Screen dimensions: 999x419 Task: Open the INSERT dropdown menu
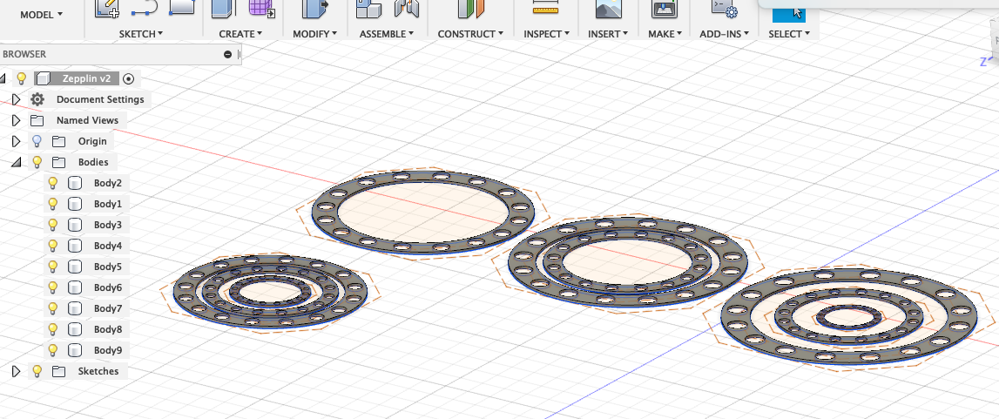click(x=608, y=34)
